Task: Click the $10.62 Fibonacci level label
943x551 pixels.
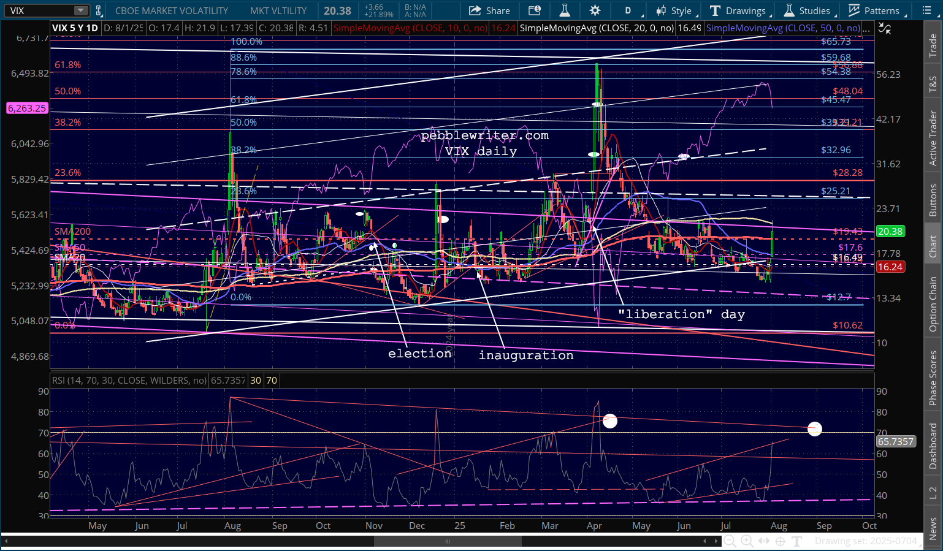Action: pyautogui.click(x=847, y=325)
